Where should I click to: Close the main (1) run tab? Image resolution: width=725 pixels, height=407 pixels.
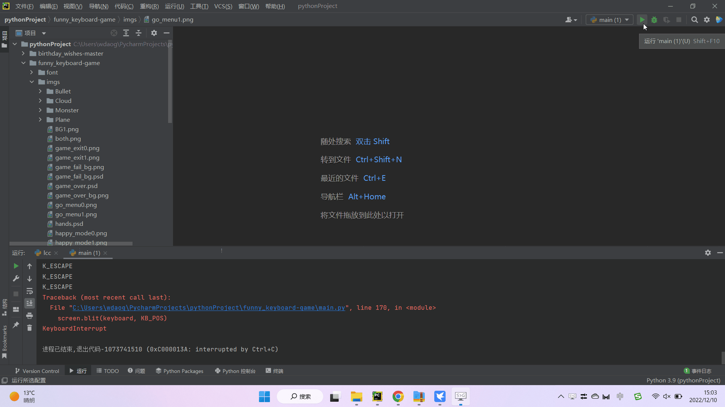(105, 253)
